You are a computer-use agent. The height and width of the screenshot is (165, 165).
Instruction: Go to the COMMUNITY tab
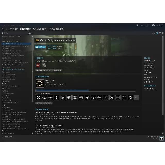point(40,29)
